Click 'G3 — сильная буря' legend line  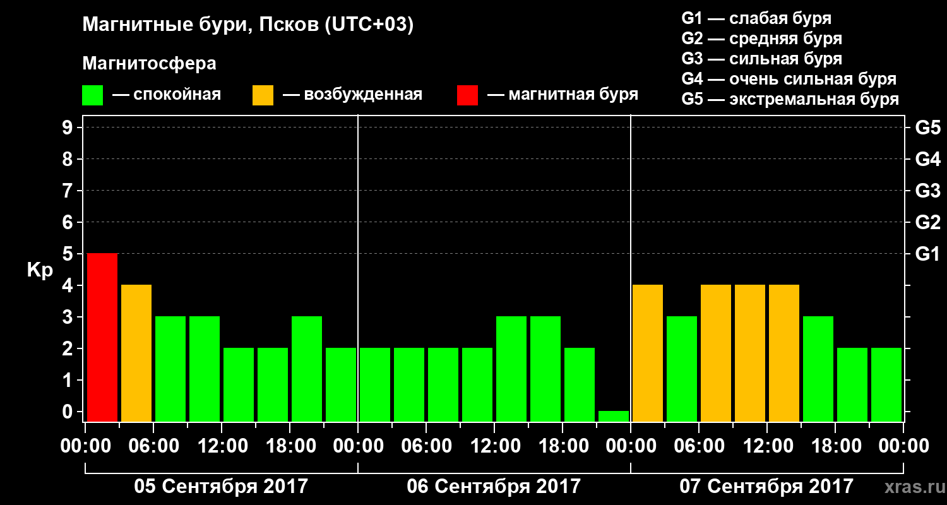(x=762, y=59)
